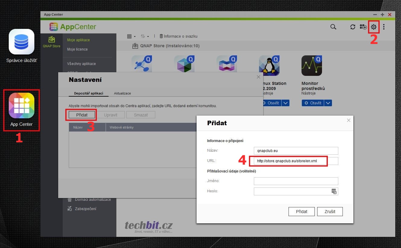Select Moje licence in the sidebar
The image size is (401, 248).
pyautogui.click(x=77, y=49)
